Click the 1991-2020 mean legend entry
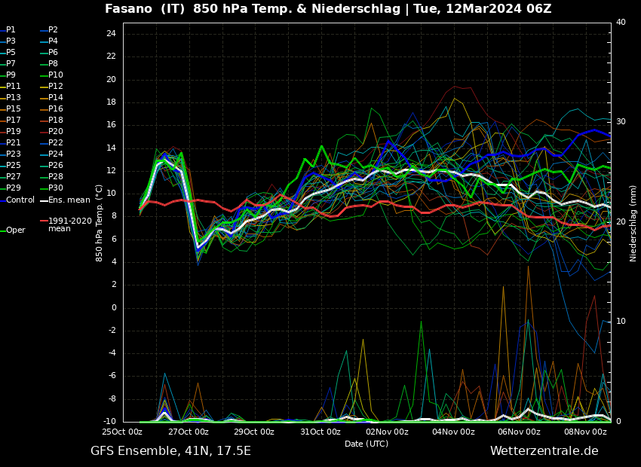 (x=69, y=224)
